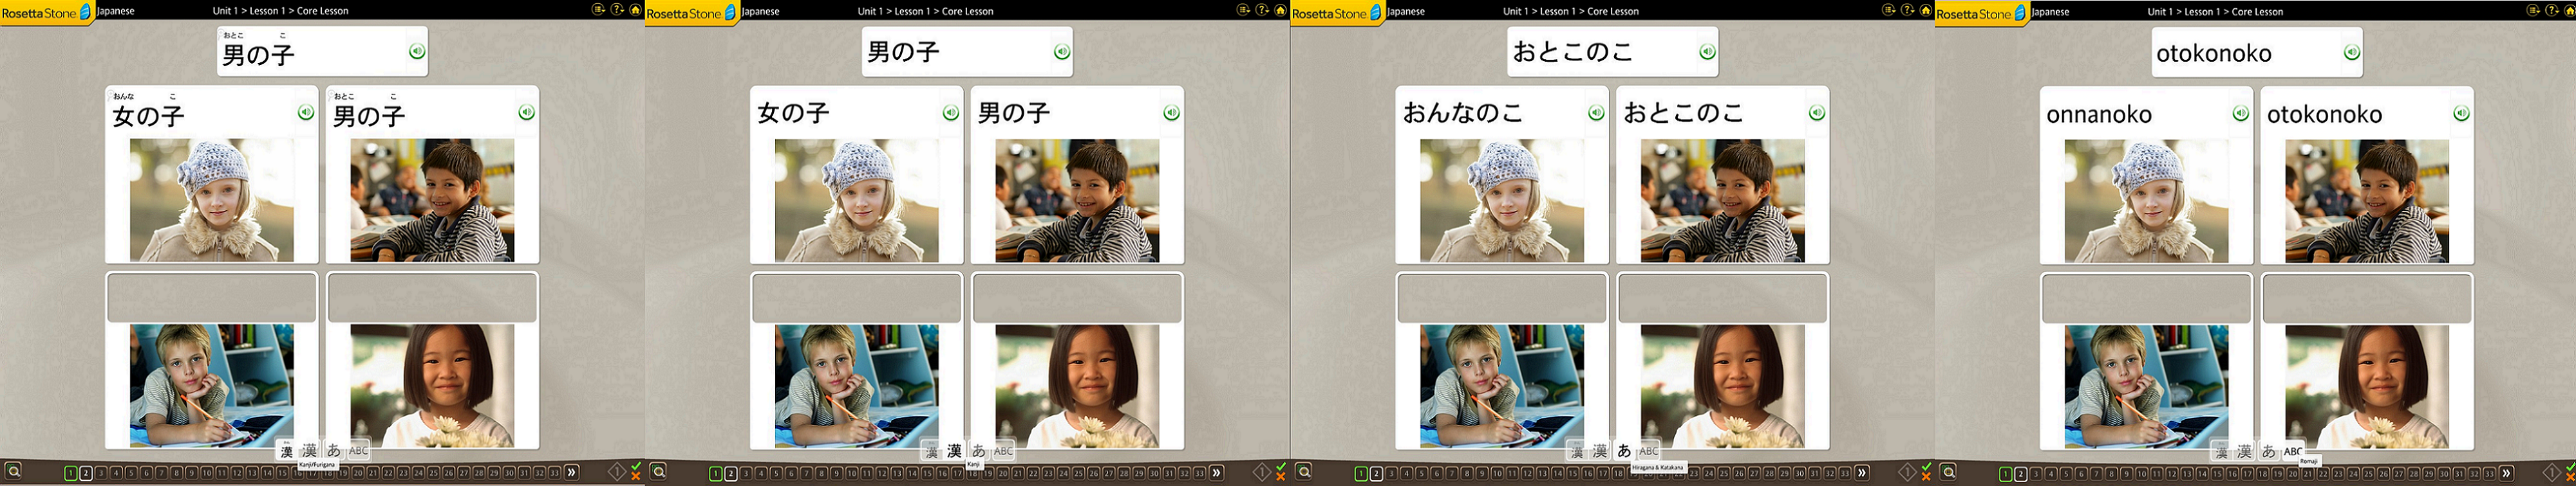Open the help dropdown on the furigana screen

click(x=618, y=9)
